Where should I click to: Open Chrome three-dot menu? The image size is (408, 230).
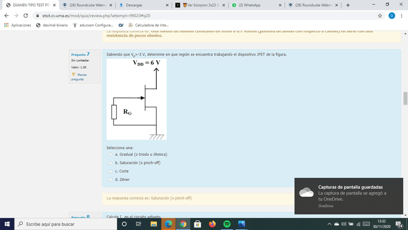pos(401,15)
